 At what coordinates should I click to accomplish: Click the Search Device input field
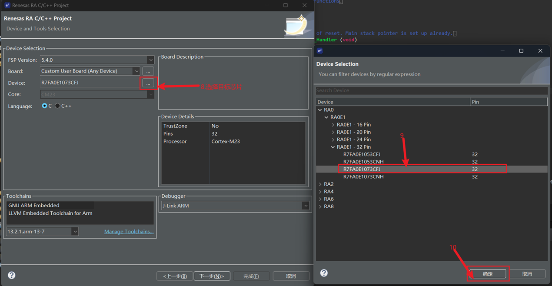coord(431,90)
